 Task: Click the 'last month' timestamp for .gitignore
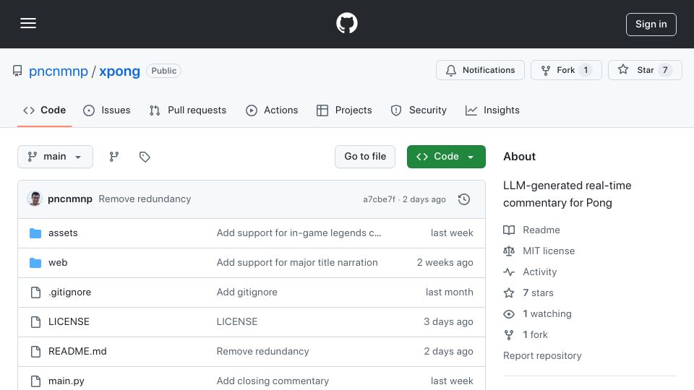(x=449, y=292)
